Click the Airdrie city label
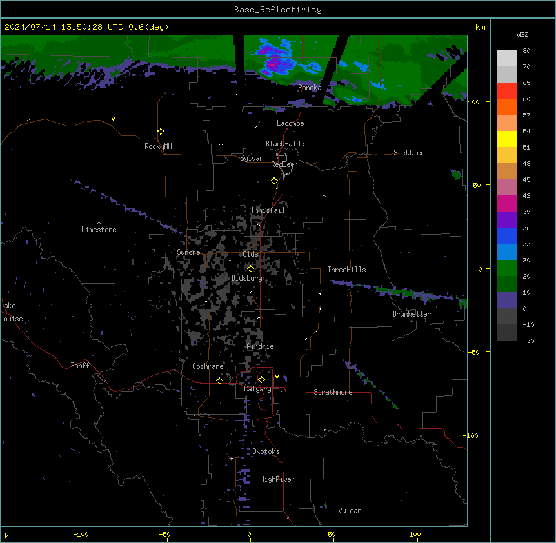This screenshot has height=543, width=556. tap(261, 346)
